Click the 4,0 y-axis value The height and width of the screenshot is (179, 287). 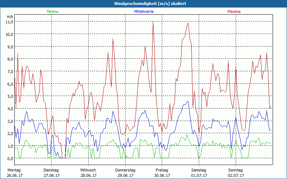[x=10, y=109]
